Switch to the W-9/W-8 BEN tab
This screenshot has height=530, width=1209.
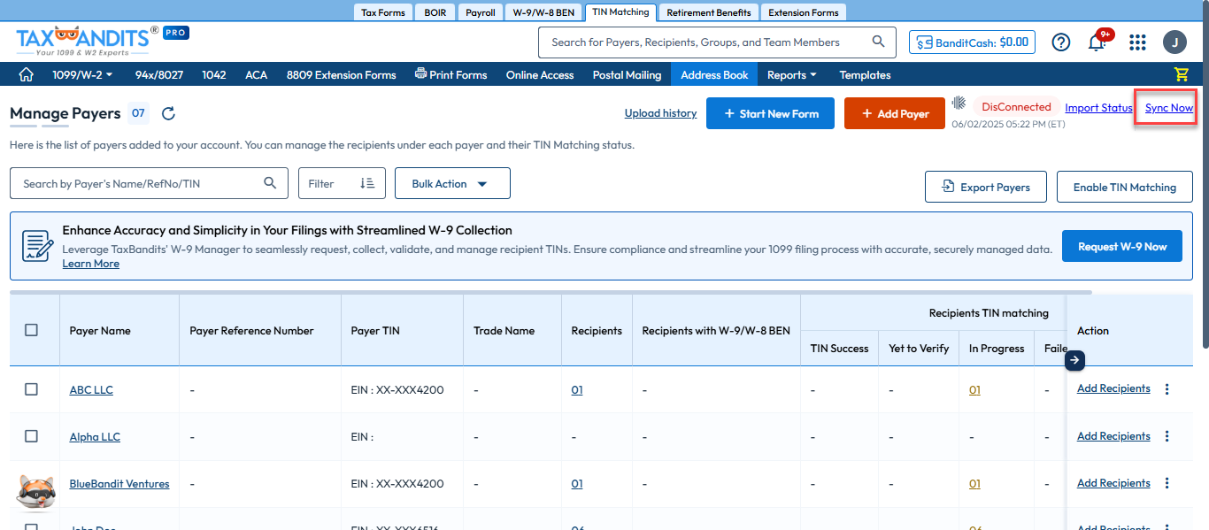[x=543, y=12]
